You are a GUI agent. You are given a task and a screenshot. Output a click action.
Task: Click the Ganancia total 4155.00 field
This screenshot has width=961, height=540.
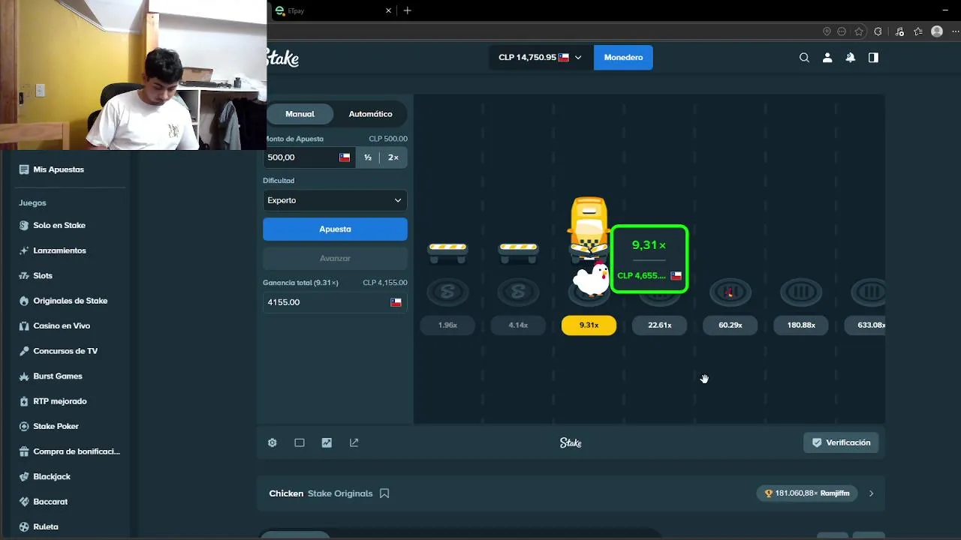tap(335, 302)
